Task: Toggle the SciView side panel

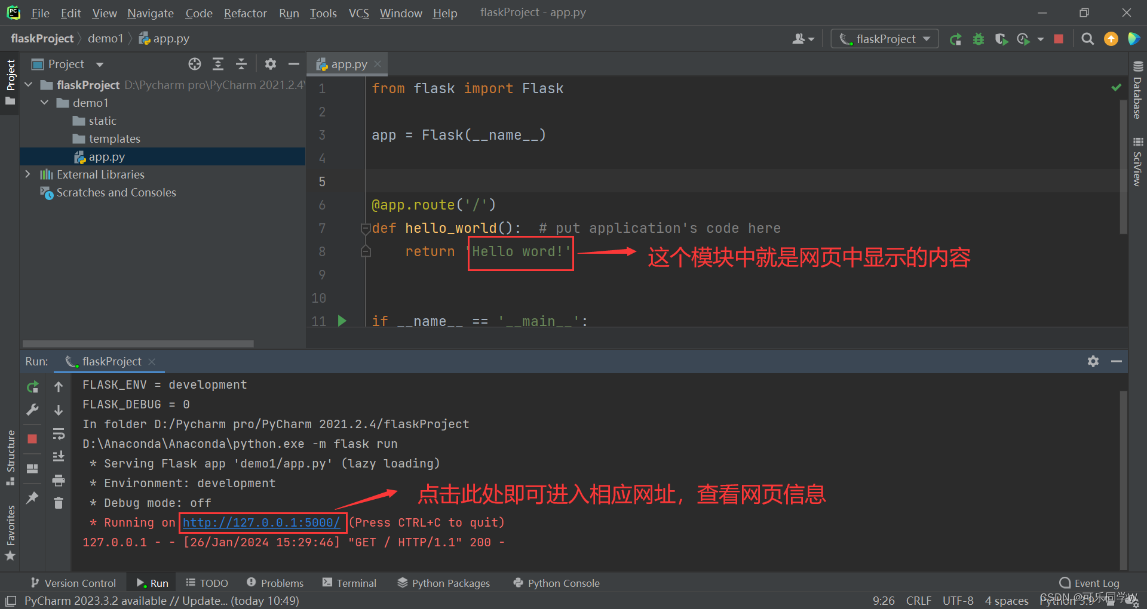Action: coord(1137,162)
